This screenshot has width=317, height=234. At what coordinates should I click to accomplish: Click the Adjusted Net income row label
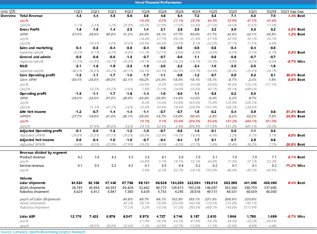coord(37,140)
